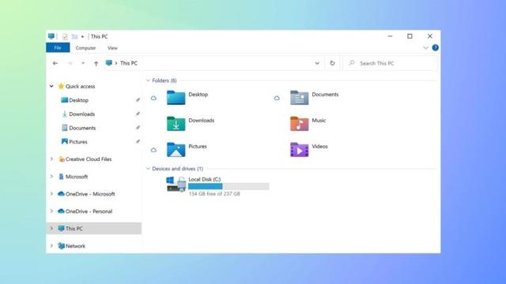Unpin Desktop using its pin icon
The height and width of the screenshot is (284, 506).
coord(138,100)
